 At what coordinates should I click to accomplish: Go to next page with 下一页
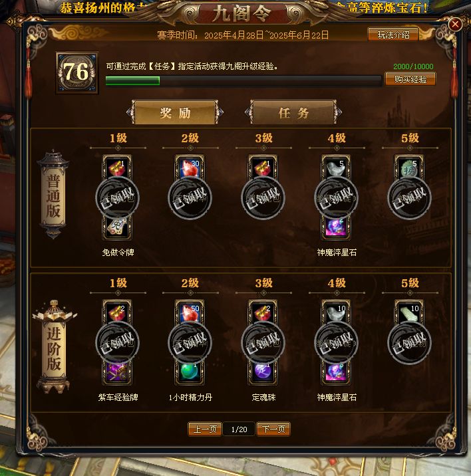click(x=273, y=429)
